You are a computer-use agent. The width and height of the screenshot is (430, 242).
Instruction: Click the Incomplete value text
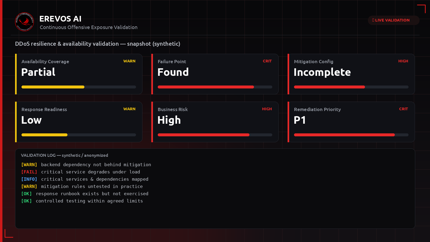coord(322,72)
